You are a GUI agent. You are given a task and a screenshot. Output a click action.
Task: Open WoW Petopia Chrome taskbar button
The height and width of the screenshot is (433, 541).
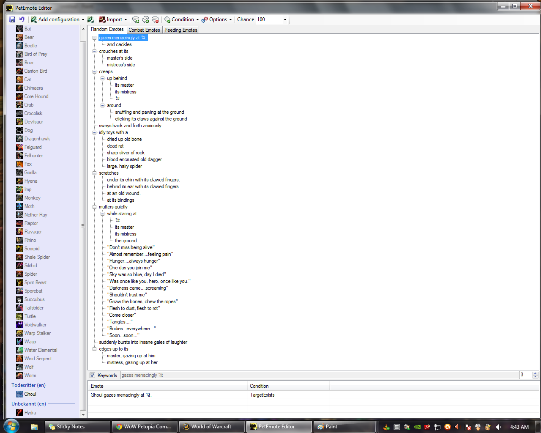[x=145, y=427]
